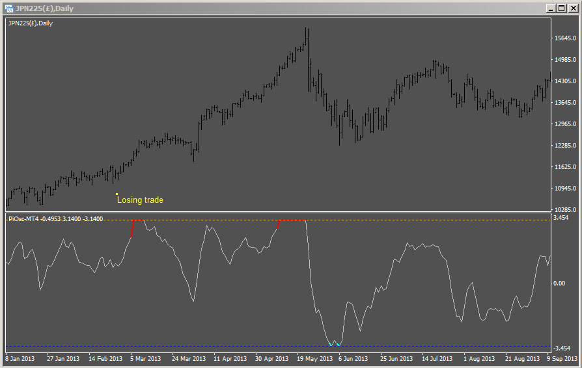Click the 24 Mar 2013 date label
Screen dimensions: 582x368
pos(189,359)
